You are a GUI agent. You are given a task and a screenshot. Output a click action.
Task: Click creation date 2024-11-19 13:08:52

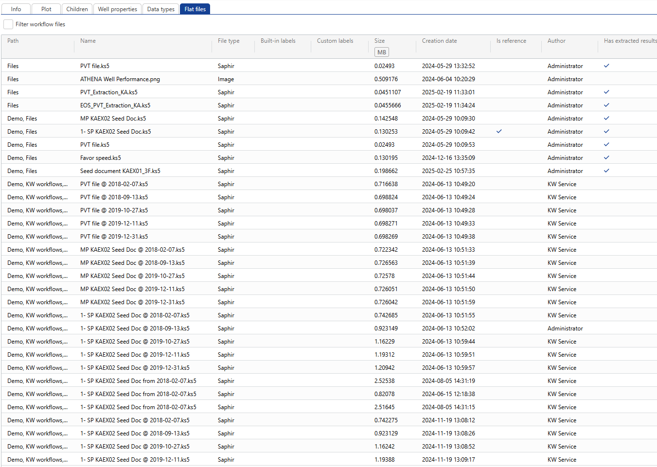448,447
